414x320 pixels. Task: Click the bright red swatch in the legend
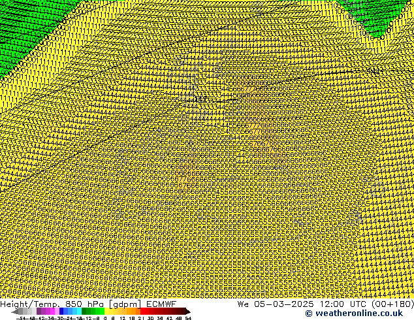coord(143,311)
